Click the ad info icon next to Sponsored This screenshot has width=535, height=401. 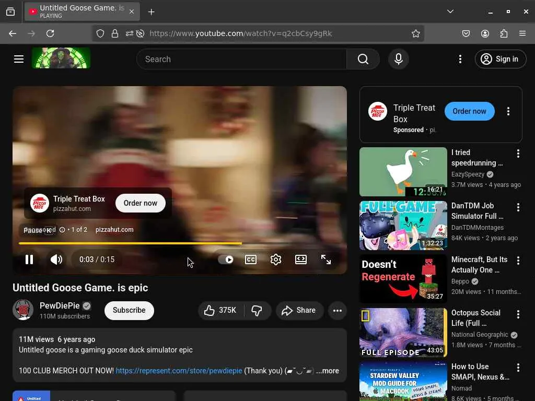tap(62, 230)
